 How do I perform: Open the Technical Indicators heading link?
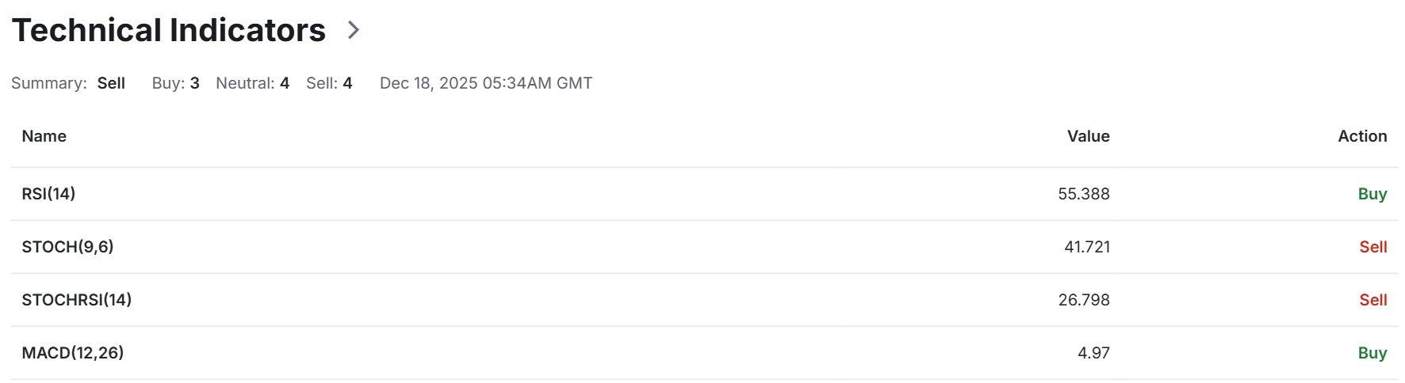coord(169,30)
